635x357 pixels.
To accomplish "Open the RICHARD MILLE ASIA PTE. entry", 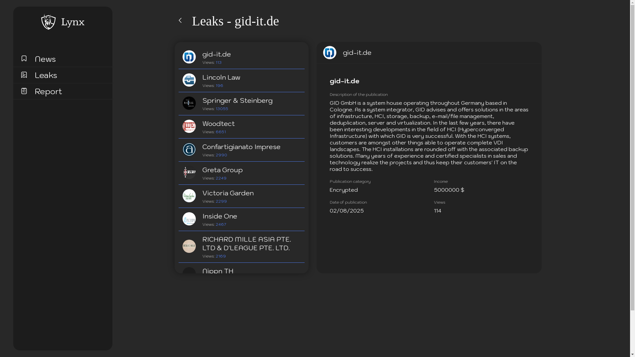I will coord(247,244).
